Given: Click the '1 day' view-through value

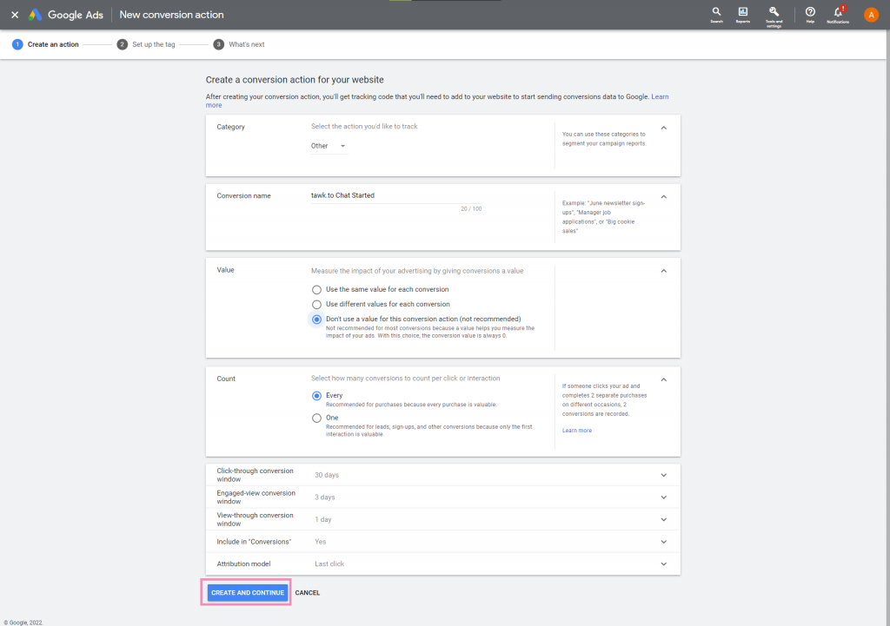Looking at the screenshot, I should (323, 519).
